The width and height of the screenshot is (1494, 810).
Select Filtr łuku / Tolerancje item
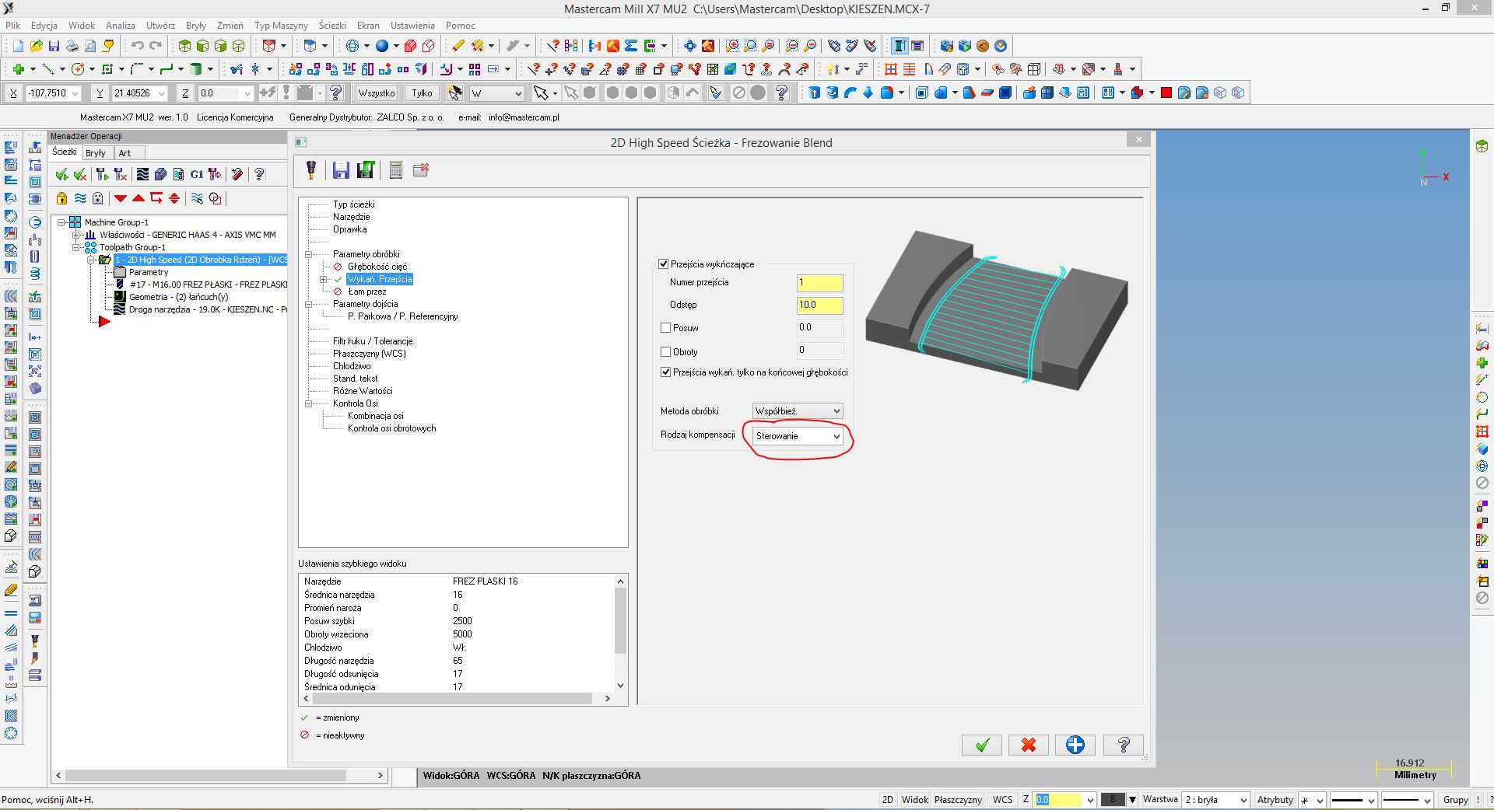(373, 341)
